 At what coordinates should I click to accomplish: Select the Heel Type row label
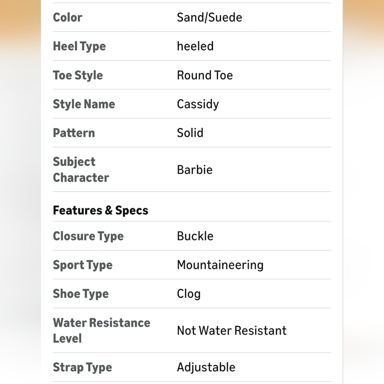click(x=79, y=46)
